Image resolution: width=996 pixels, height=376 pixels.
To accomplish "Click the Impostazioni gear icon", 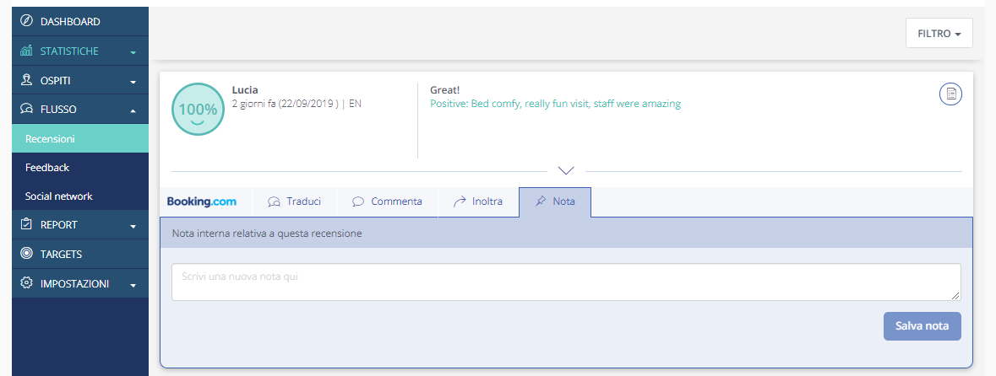I will (26, 282).
